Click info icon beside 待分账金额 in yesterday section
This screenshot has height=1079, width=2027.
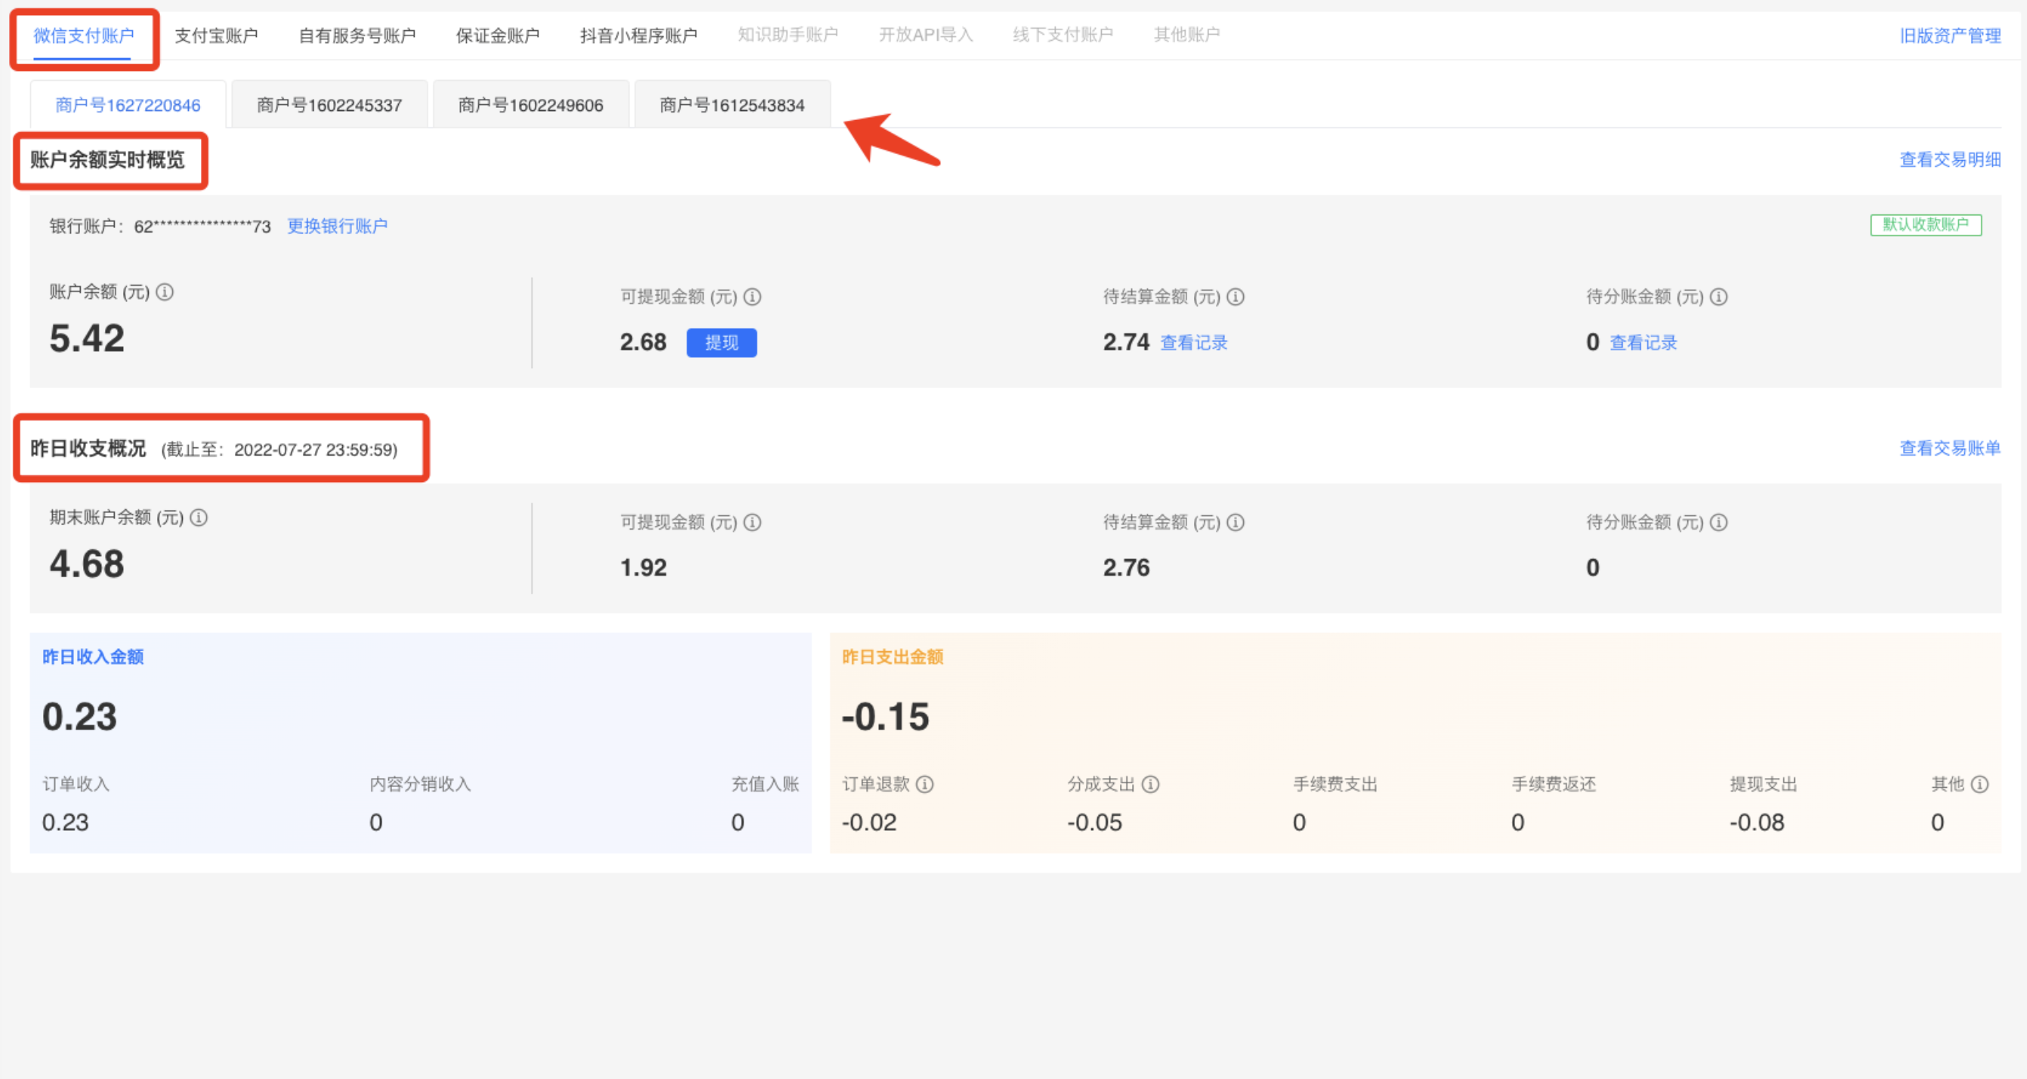(1719, 523)
